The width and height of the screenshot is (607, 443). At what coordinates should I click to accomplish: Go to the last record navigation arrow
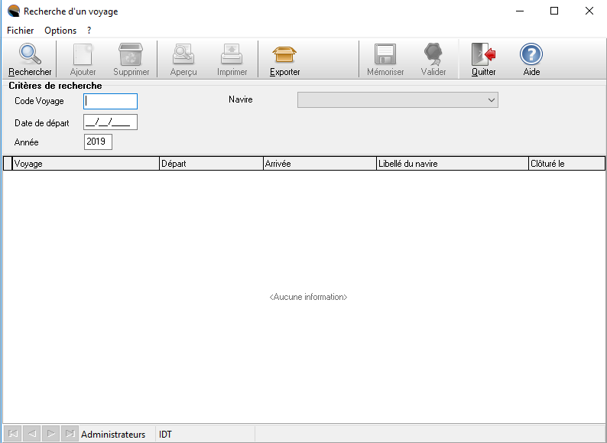pyautogui.click(x=70, y=435)
